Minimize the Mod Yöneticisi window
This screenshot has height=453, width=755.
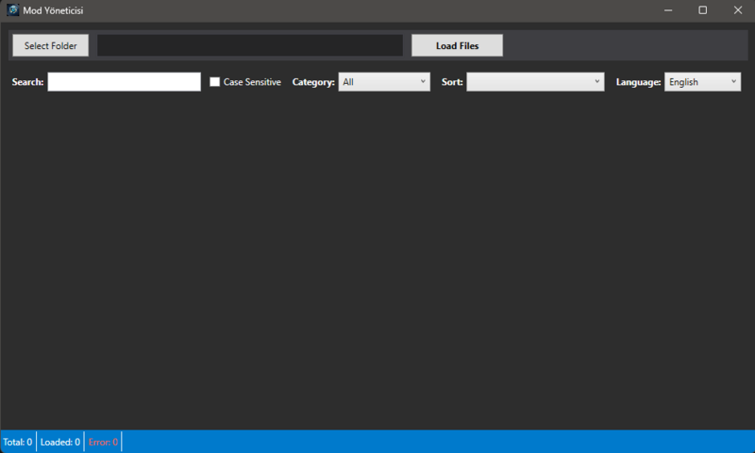pos(667,10)
